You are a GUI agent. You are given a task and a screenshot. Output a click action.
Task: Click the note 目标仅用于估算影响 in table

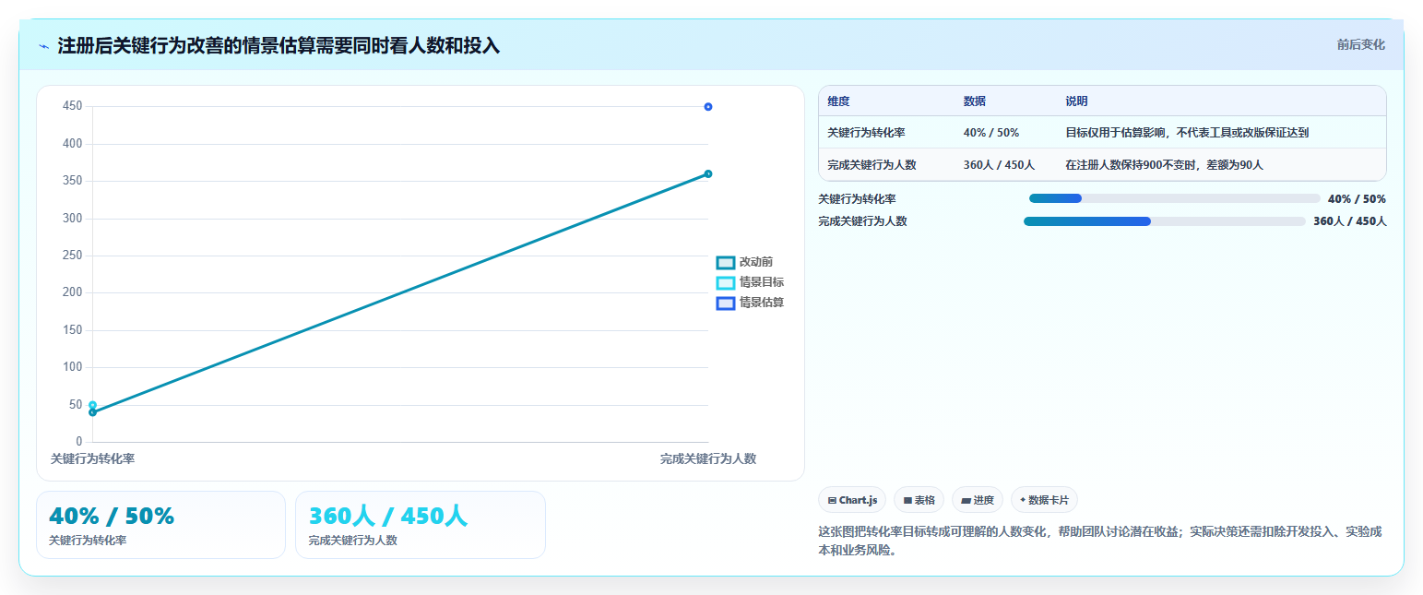[x=1187, y=133]
